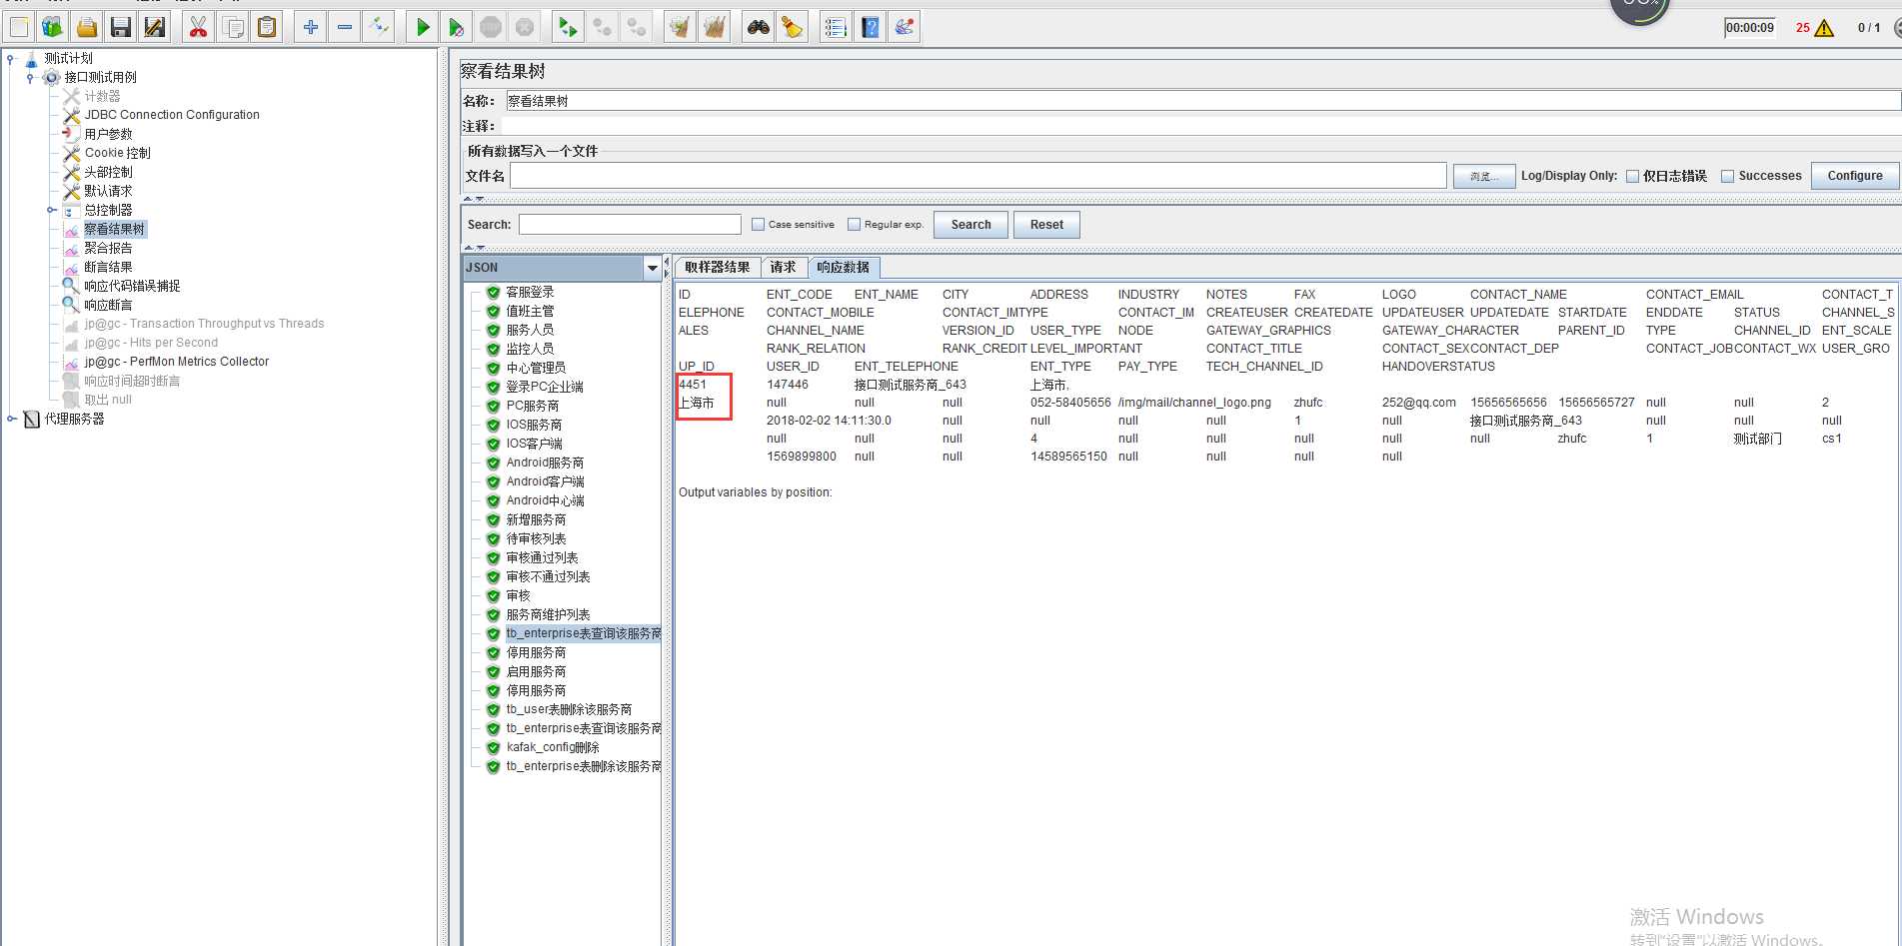Click the Toggle enable/disable icon

[379, 27]
